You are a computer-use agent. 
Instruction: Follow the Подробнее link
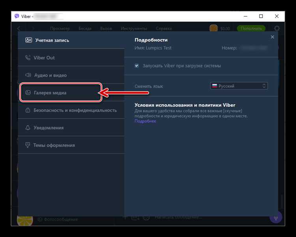[145, 121]
